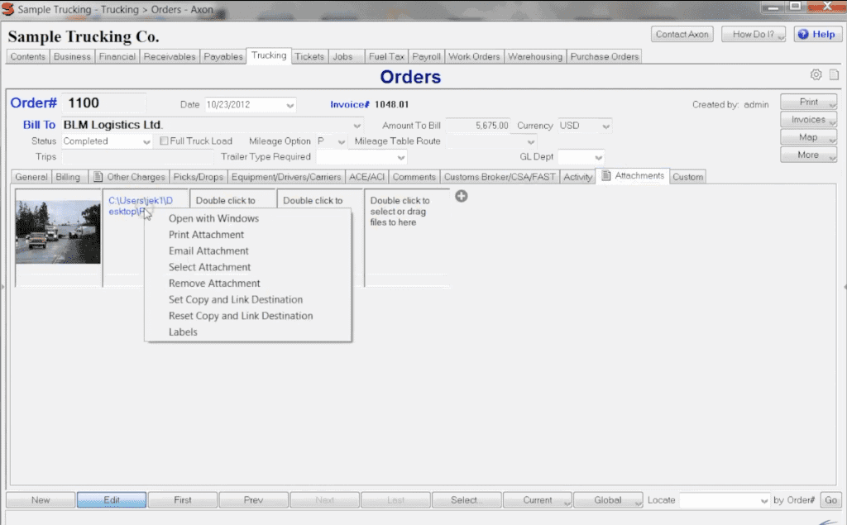The image size is (847, 525).
Task: Click the Axon logo in title bar
Action: [x=7, y=7]
